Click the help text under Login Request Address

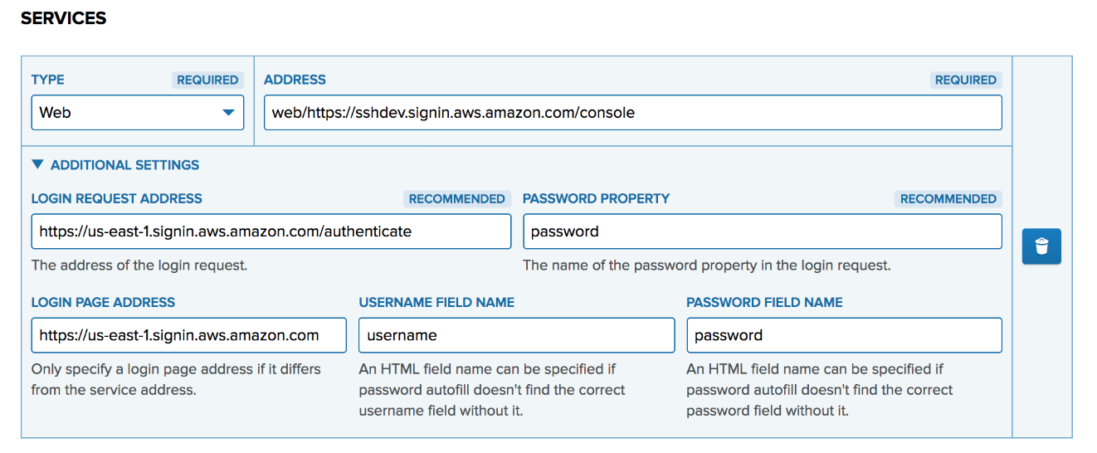coord(139,265)
